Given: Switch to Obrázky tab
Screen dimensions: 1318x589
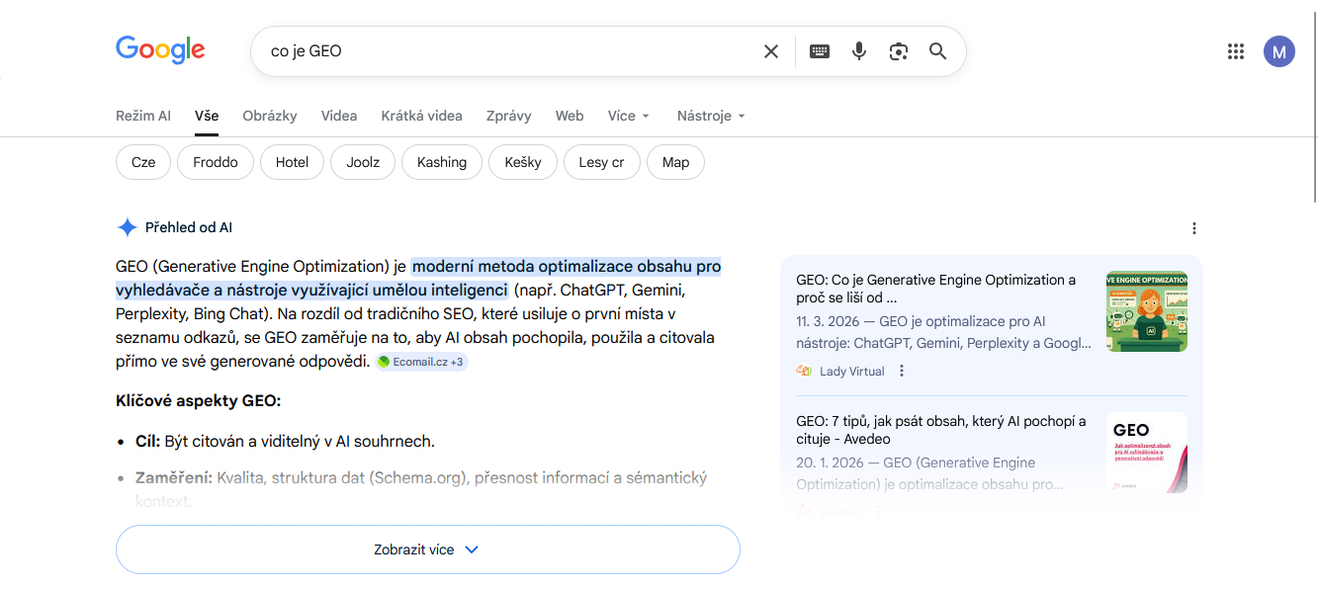Looking at the screenshot, I should click(270, 116).
